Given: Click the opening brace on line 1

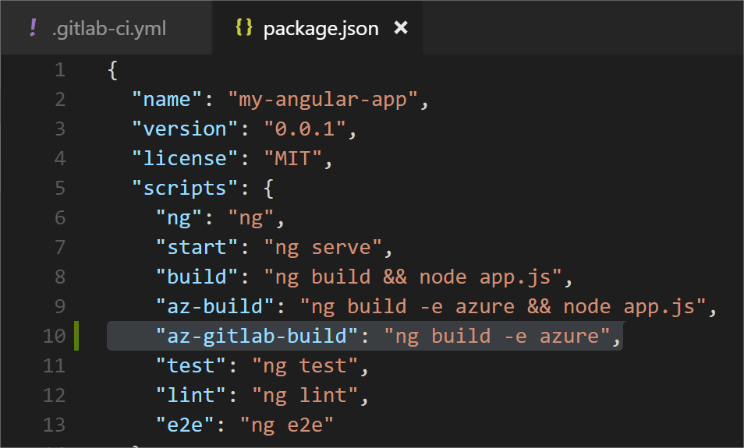Looking at the screenshot, I should (x=113, y=71).
